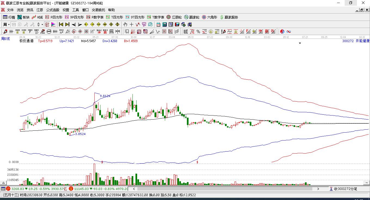The image size is (370, 200).
Task: Click the Shanghai index 沪 indicator icon
Action: (8, 189)
